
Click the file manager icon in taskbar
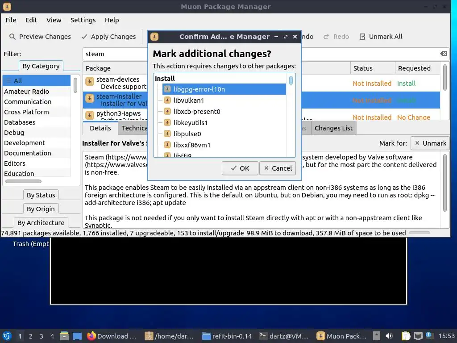click(x=64, y=336)
